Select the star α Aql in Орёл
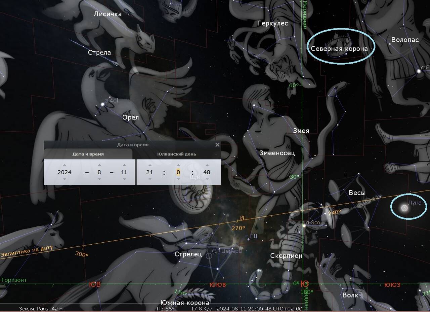The image size is (430, 312). tap(103, 104)
